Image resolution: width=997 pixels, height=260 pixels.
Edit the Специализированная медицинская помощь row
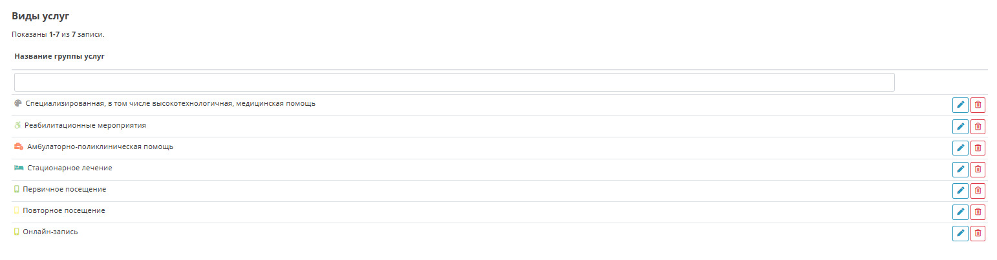tap(960, 105)
